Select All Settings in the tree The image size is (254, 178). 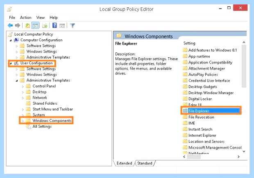pos(42,126)
